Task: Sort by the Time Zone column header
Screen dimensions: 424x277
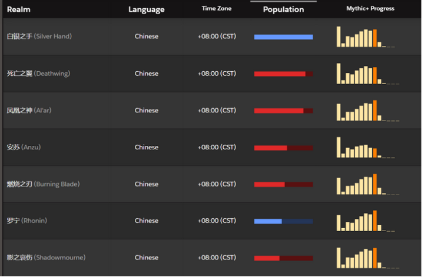Action: (x=217, y=8)
